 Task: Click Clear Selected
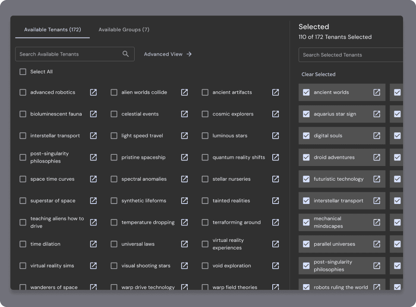tap(318, 75)
